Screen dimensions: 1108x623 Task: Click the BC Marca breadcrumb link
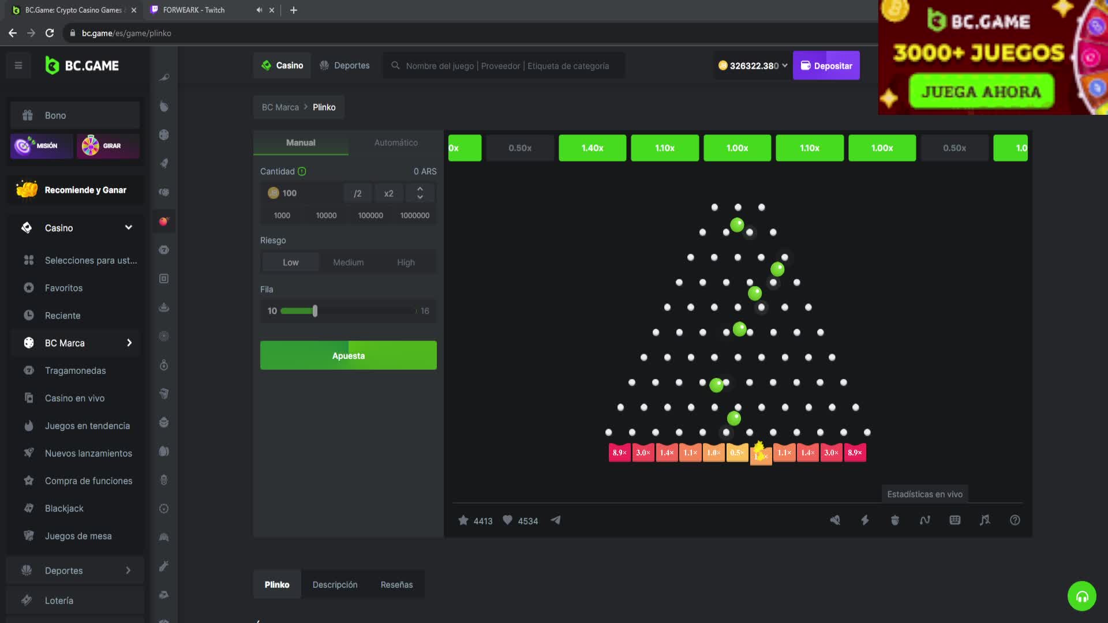tap(280, 107)
